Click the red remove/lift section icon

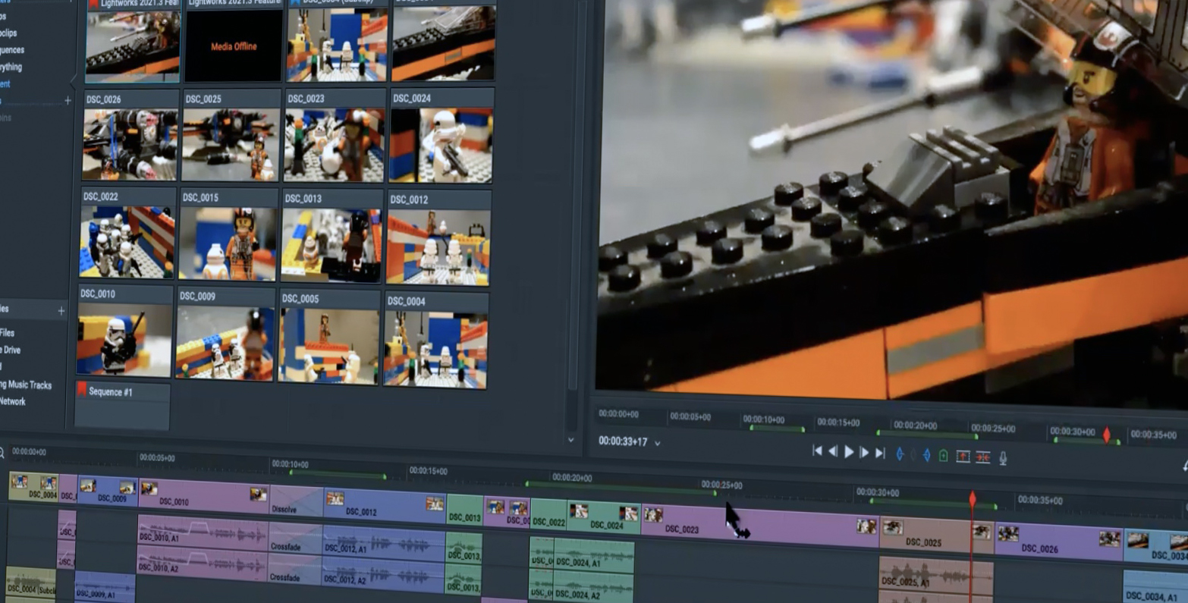point(963,457)
